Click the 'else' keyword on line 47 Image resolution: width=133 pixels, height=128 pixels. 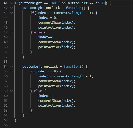point(38,32)
